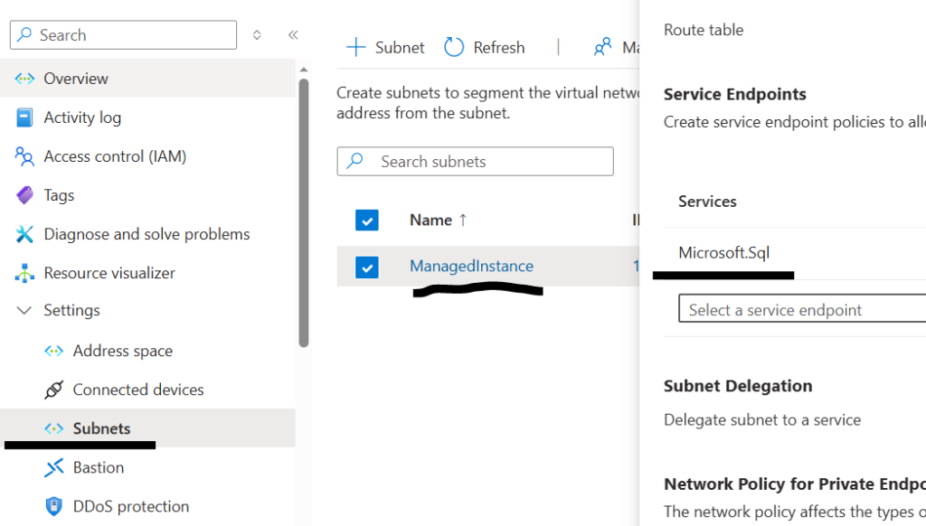Go to Connected devices
Screen dimensions: 926x526
pos(147,390)
